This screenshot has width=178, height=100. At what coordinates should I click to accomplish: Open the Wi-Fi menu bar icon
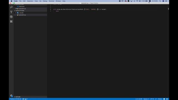pos(137,1)
